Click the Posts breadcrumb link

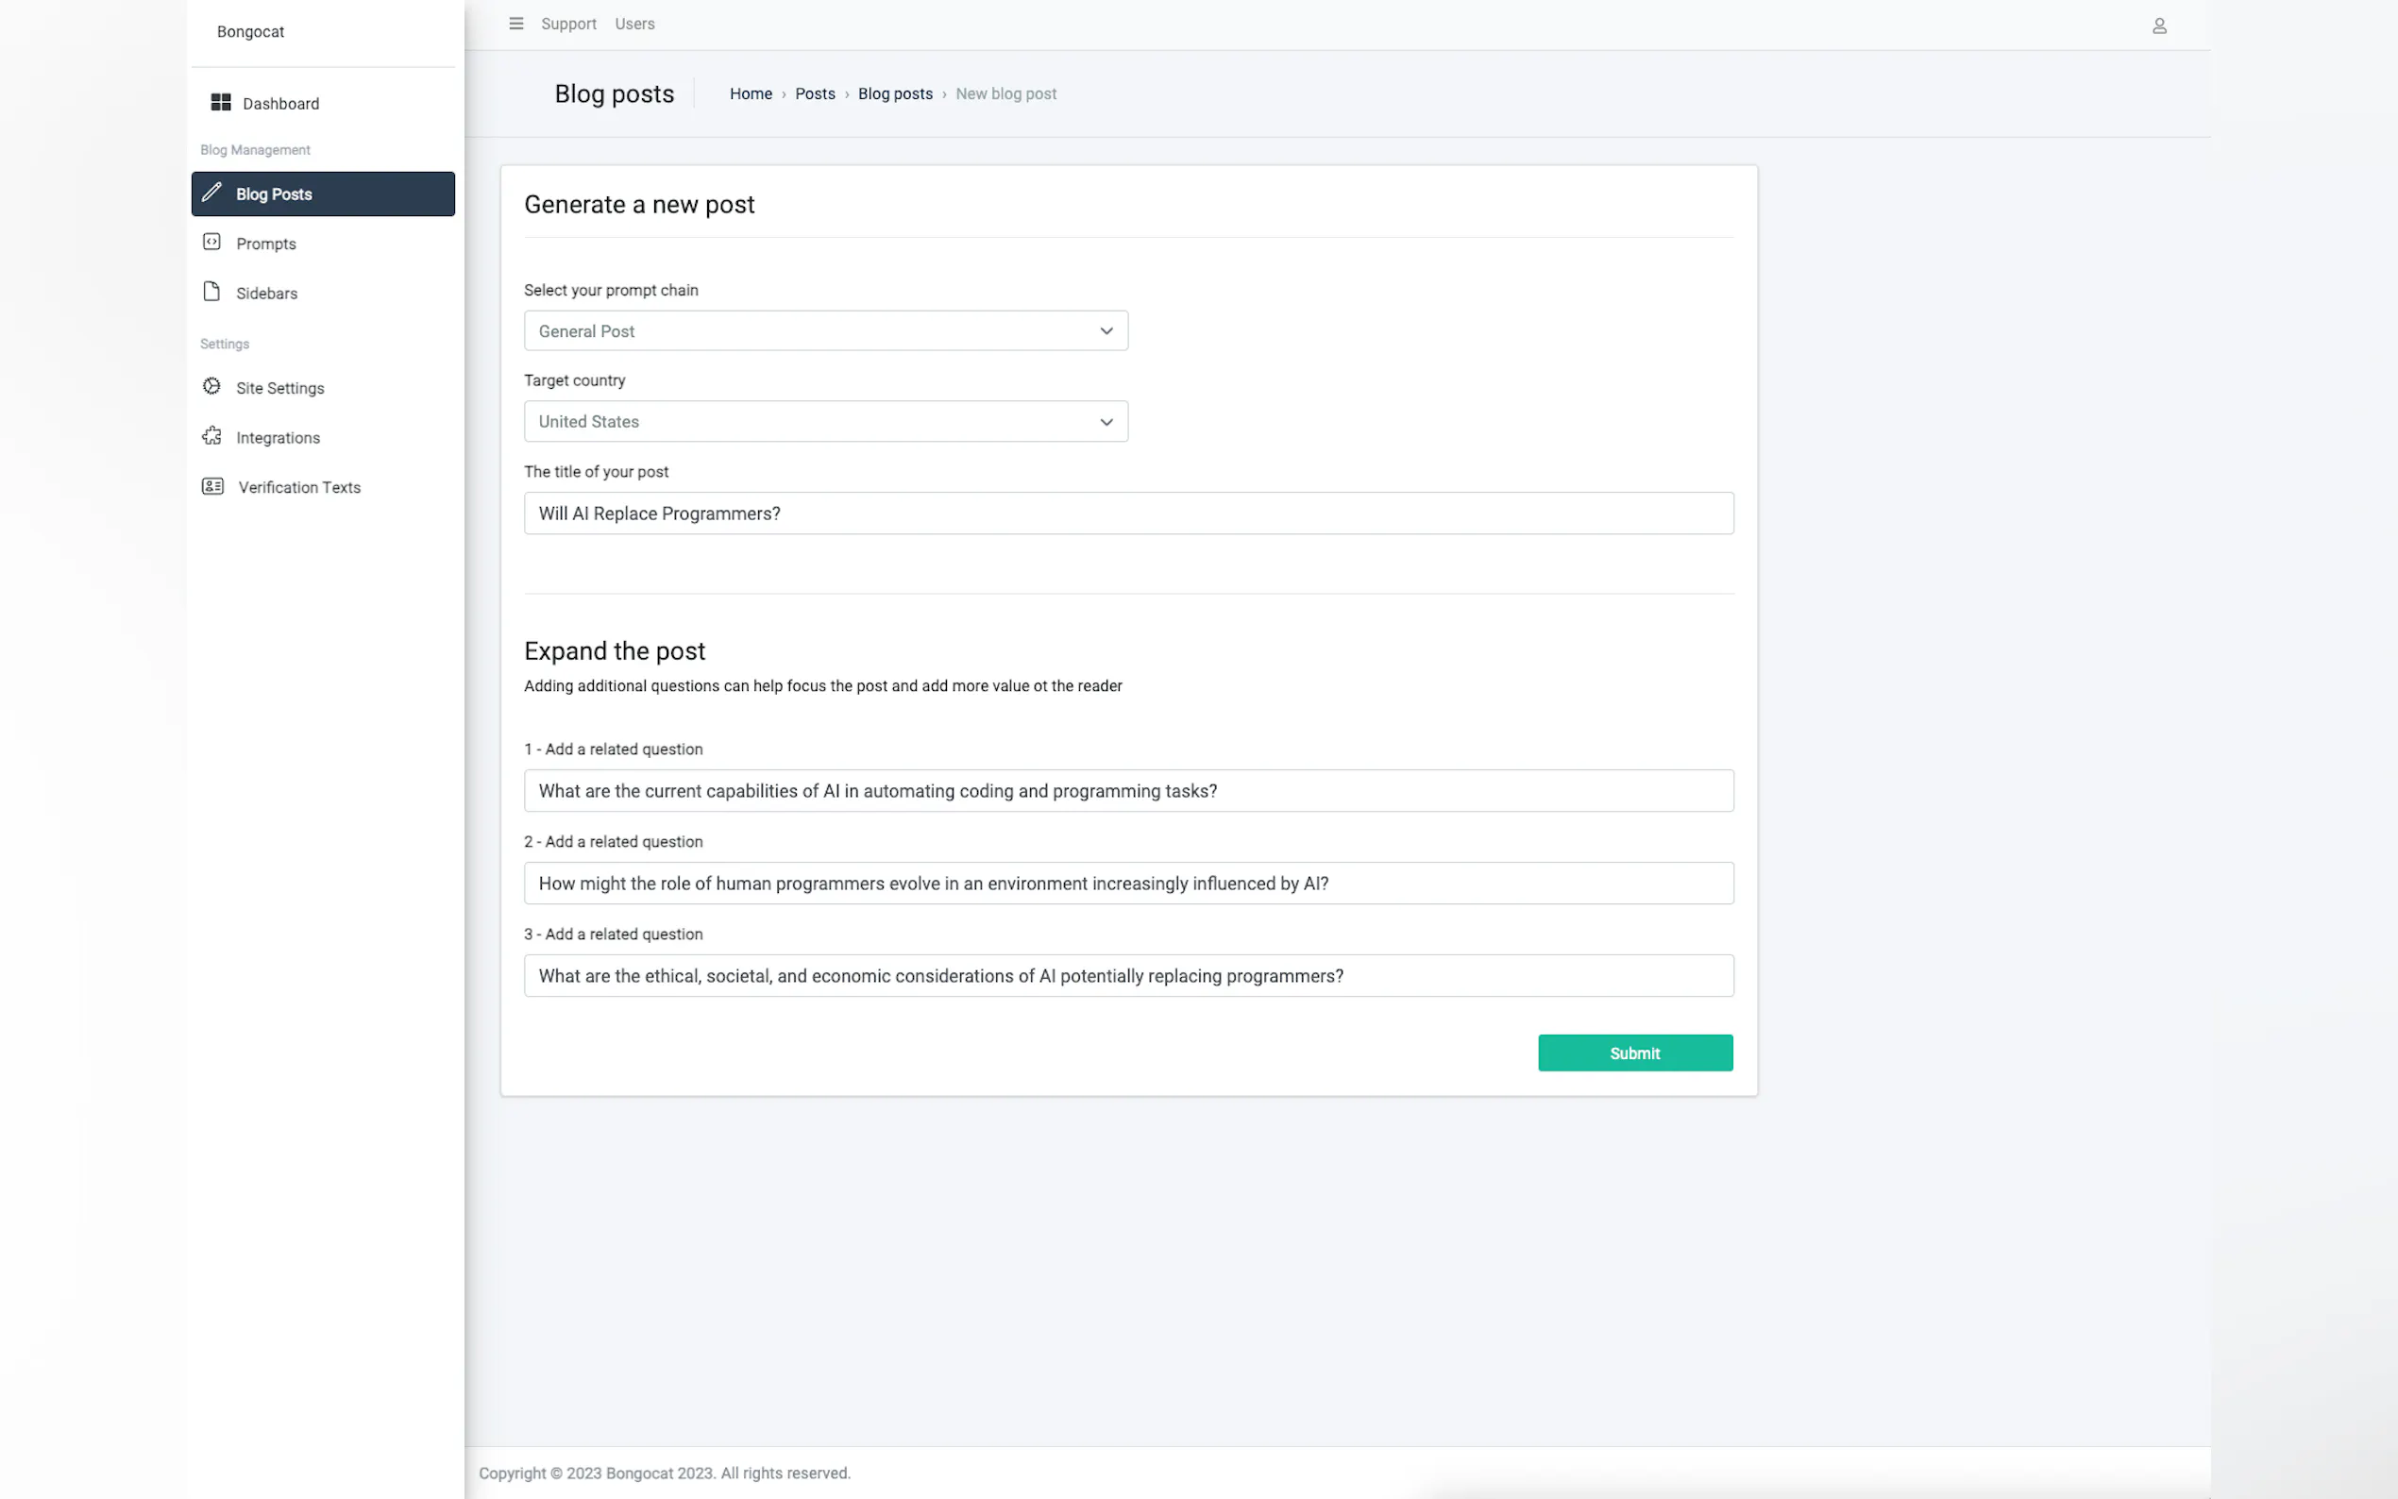click(x=814, y=94)
